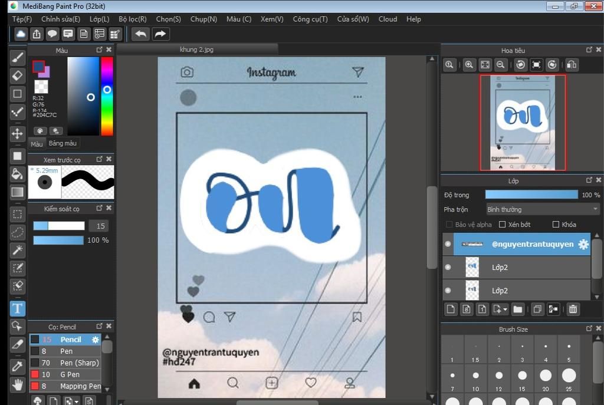Select the Text tool
604x405 pixels.
17,308
